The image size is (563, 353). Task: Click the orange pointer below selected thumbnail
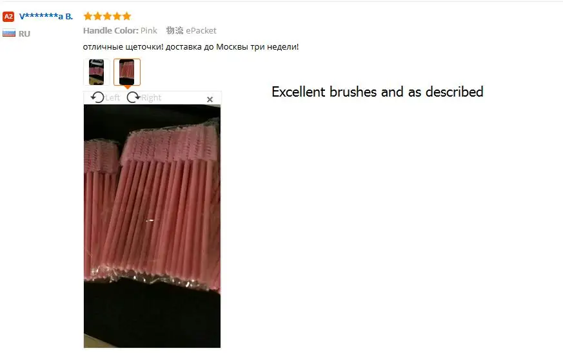pyautogui.click(x=127, y=87)
